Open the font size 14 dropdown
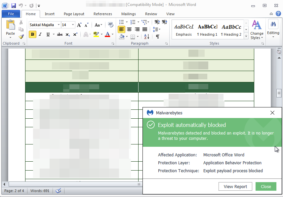Image resolution: width=283 pixels, height=197 pixels. click(x=73, y=25)
